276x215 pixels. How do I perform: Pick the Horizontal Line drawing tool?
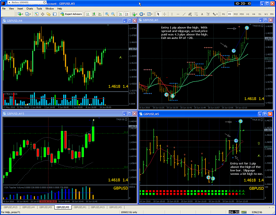tap(178, 14)
